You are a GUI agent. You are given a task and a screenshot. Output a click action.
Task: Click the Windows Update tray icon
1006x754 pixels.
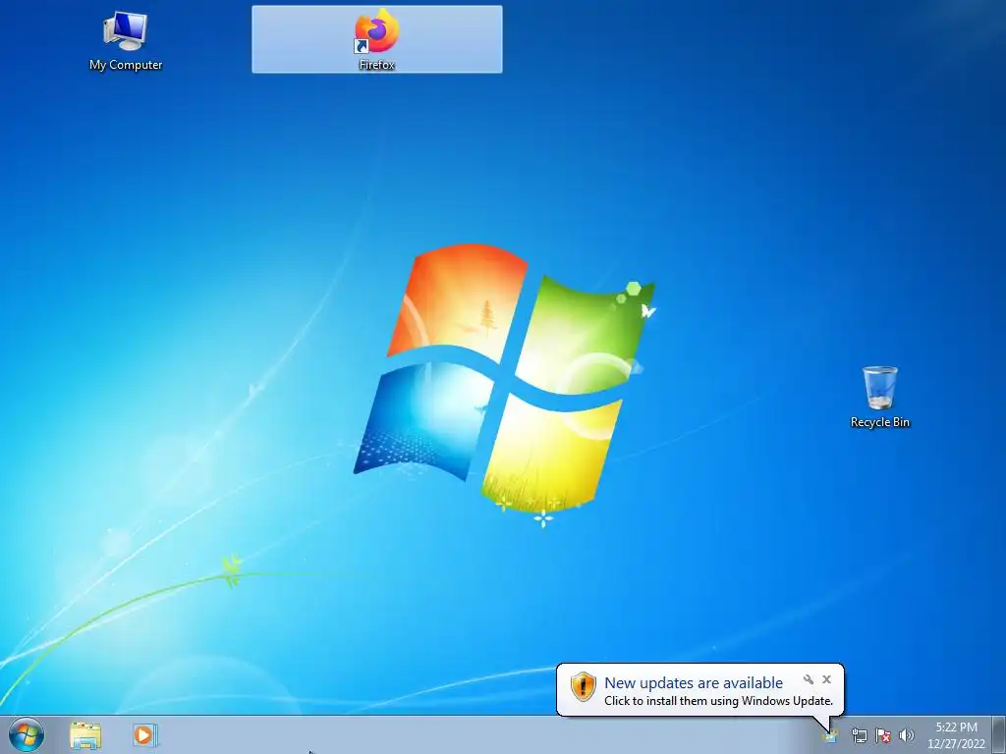(830, 734)
